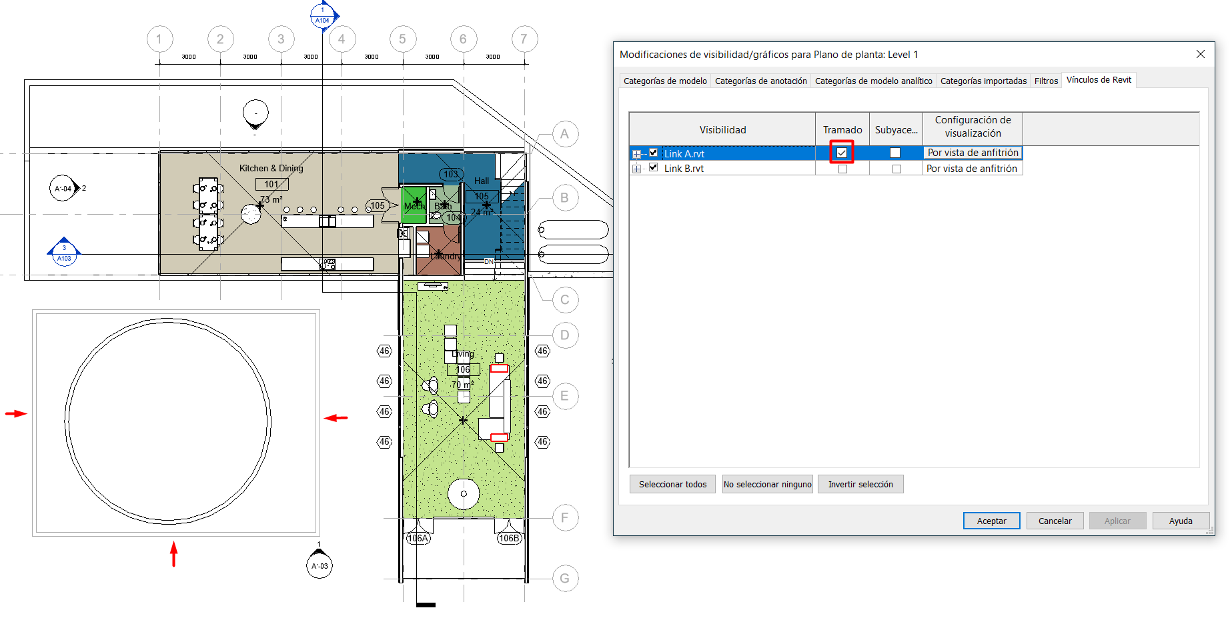Uncheck Tramado for Link A.rvt

pyautogui.click(x=842, y=153)
